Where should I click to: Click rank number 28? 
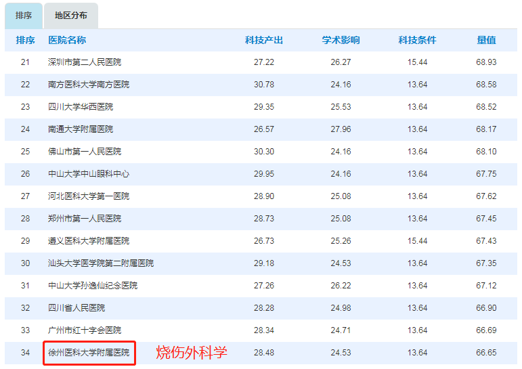tap(25, 219)
